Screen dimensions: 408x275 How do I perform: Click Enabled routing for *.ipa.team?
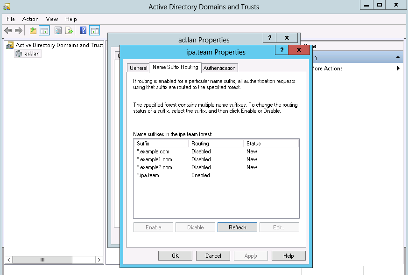click(201, 175)
